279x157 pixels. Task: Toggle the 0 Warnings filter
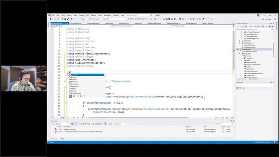[85, 124]
